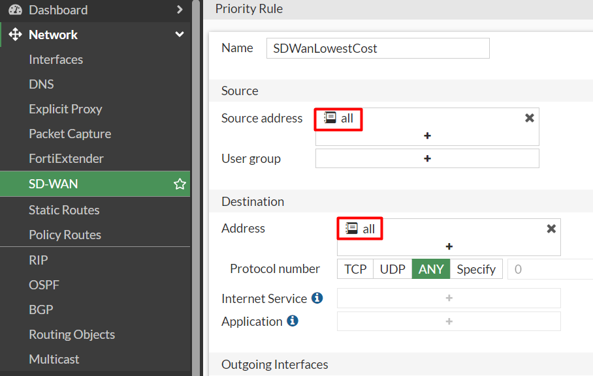
Task: Expand the Dashboard menu chevron
Action: click(x=180, y=10)
